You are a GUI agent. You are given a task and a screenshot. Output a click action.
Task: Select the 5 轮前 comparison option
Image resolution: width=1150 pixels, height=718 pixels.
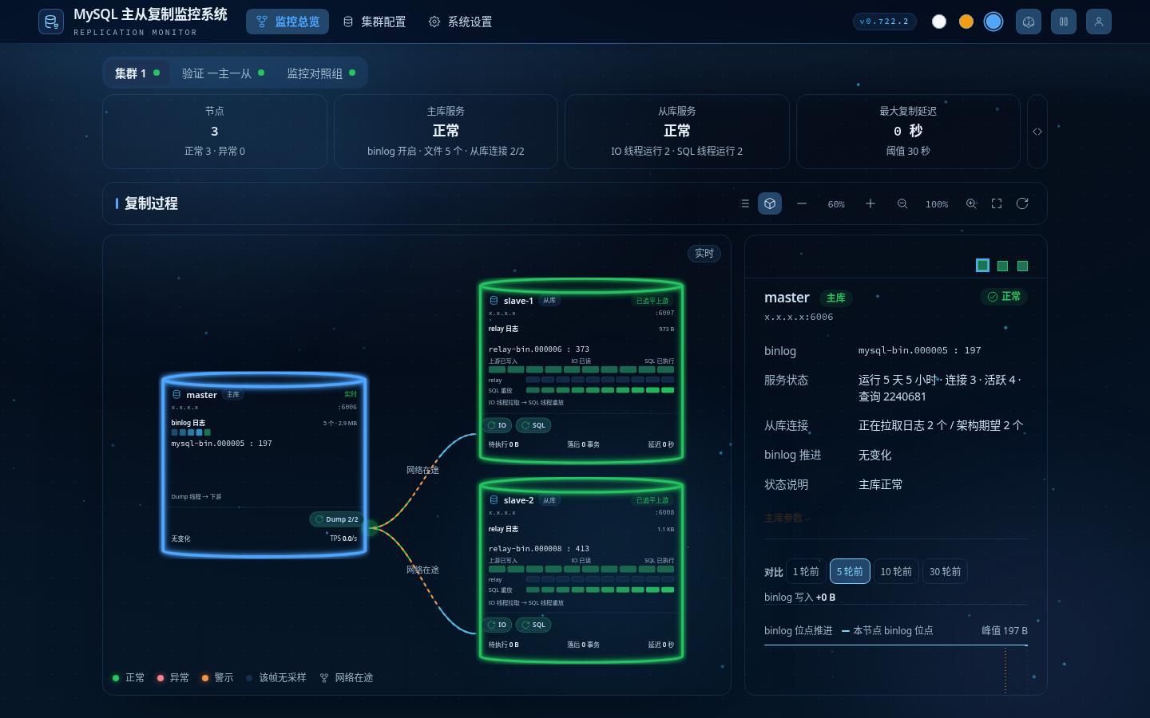point(850,571)
